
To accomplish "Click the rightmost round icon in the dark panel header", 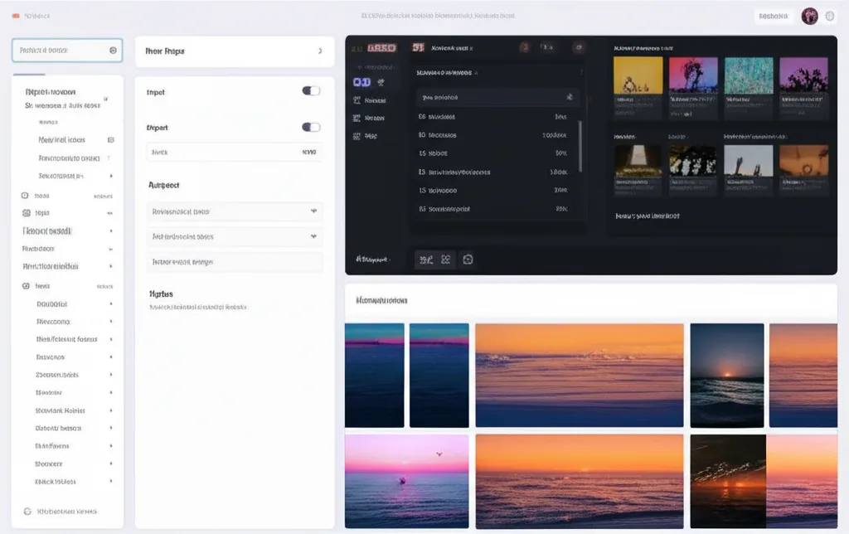I will pos(579,47).
